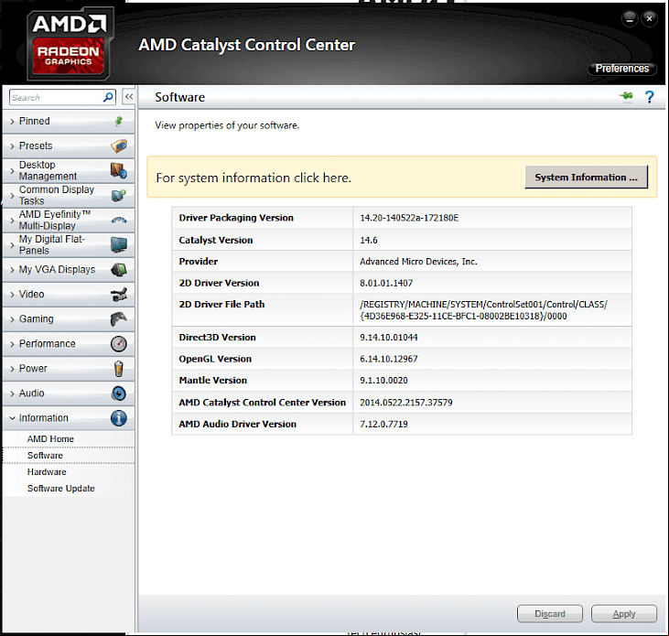Click the Direct3D Version value 9.14.10.01044
This screenshot has width=669, height=636.
(x=389, y=338)
